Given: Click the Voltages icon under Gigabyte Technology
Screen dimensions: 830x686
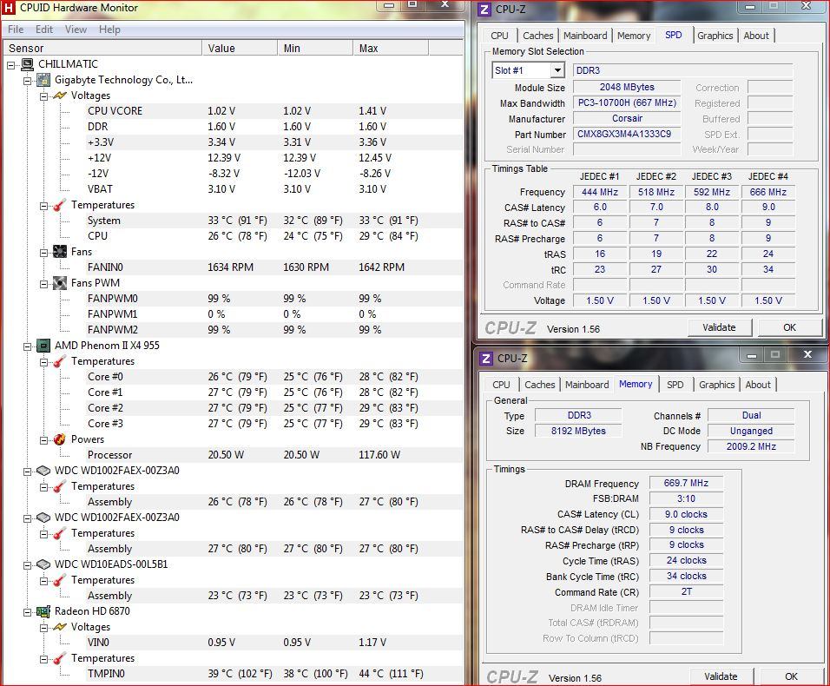Looking at the screenshot, I should [x=60, y=96].
